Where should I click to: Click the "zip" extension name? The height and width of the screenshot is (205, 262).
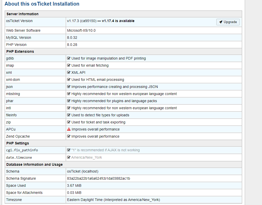8,122
